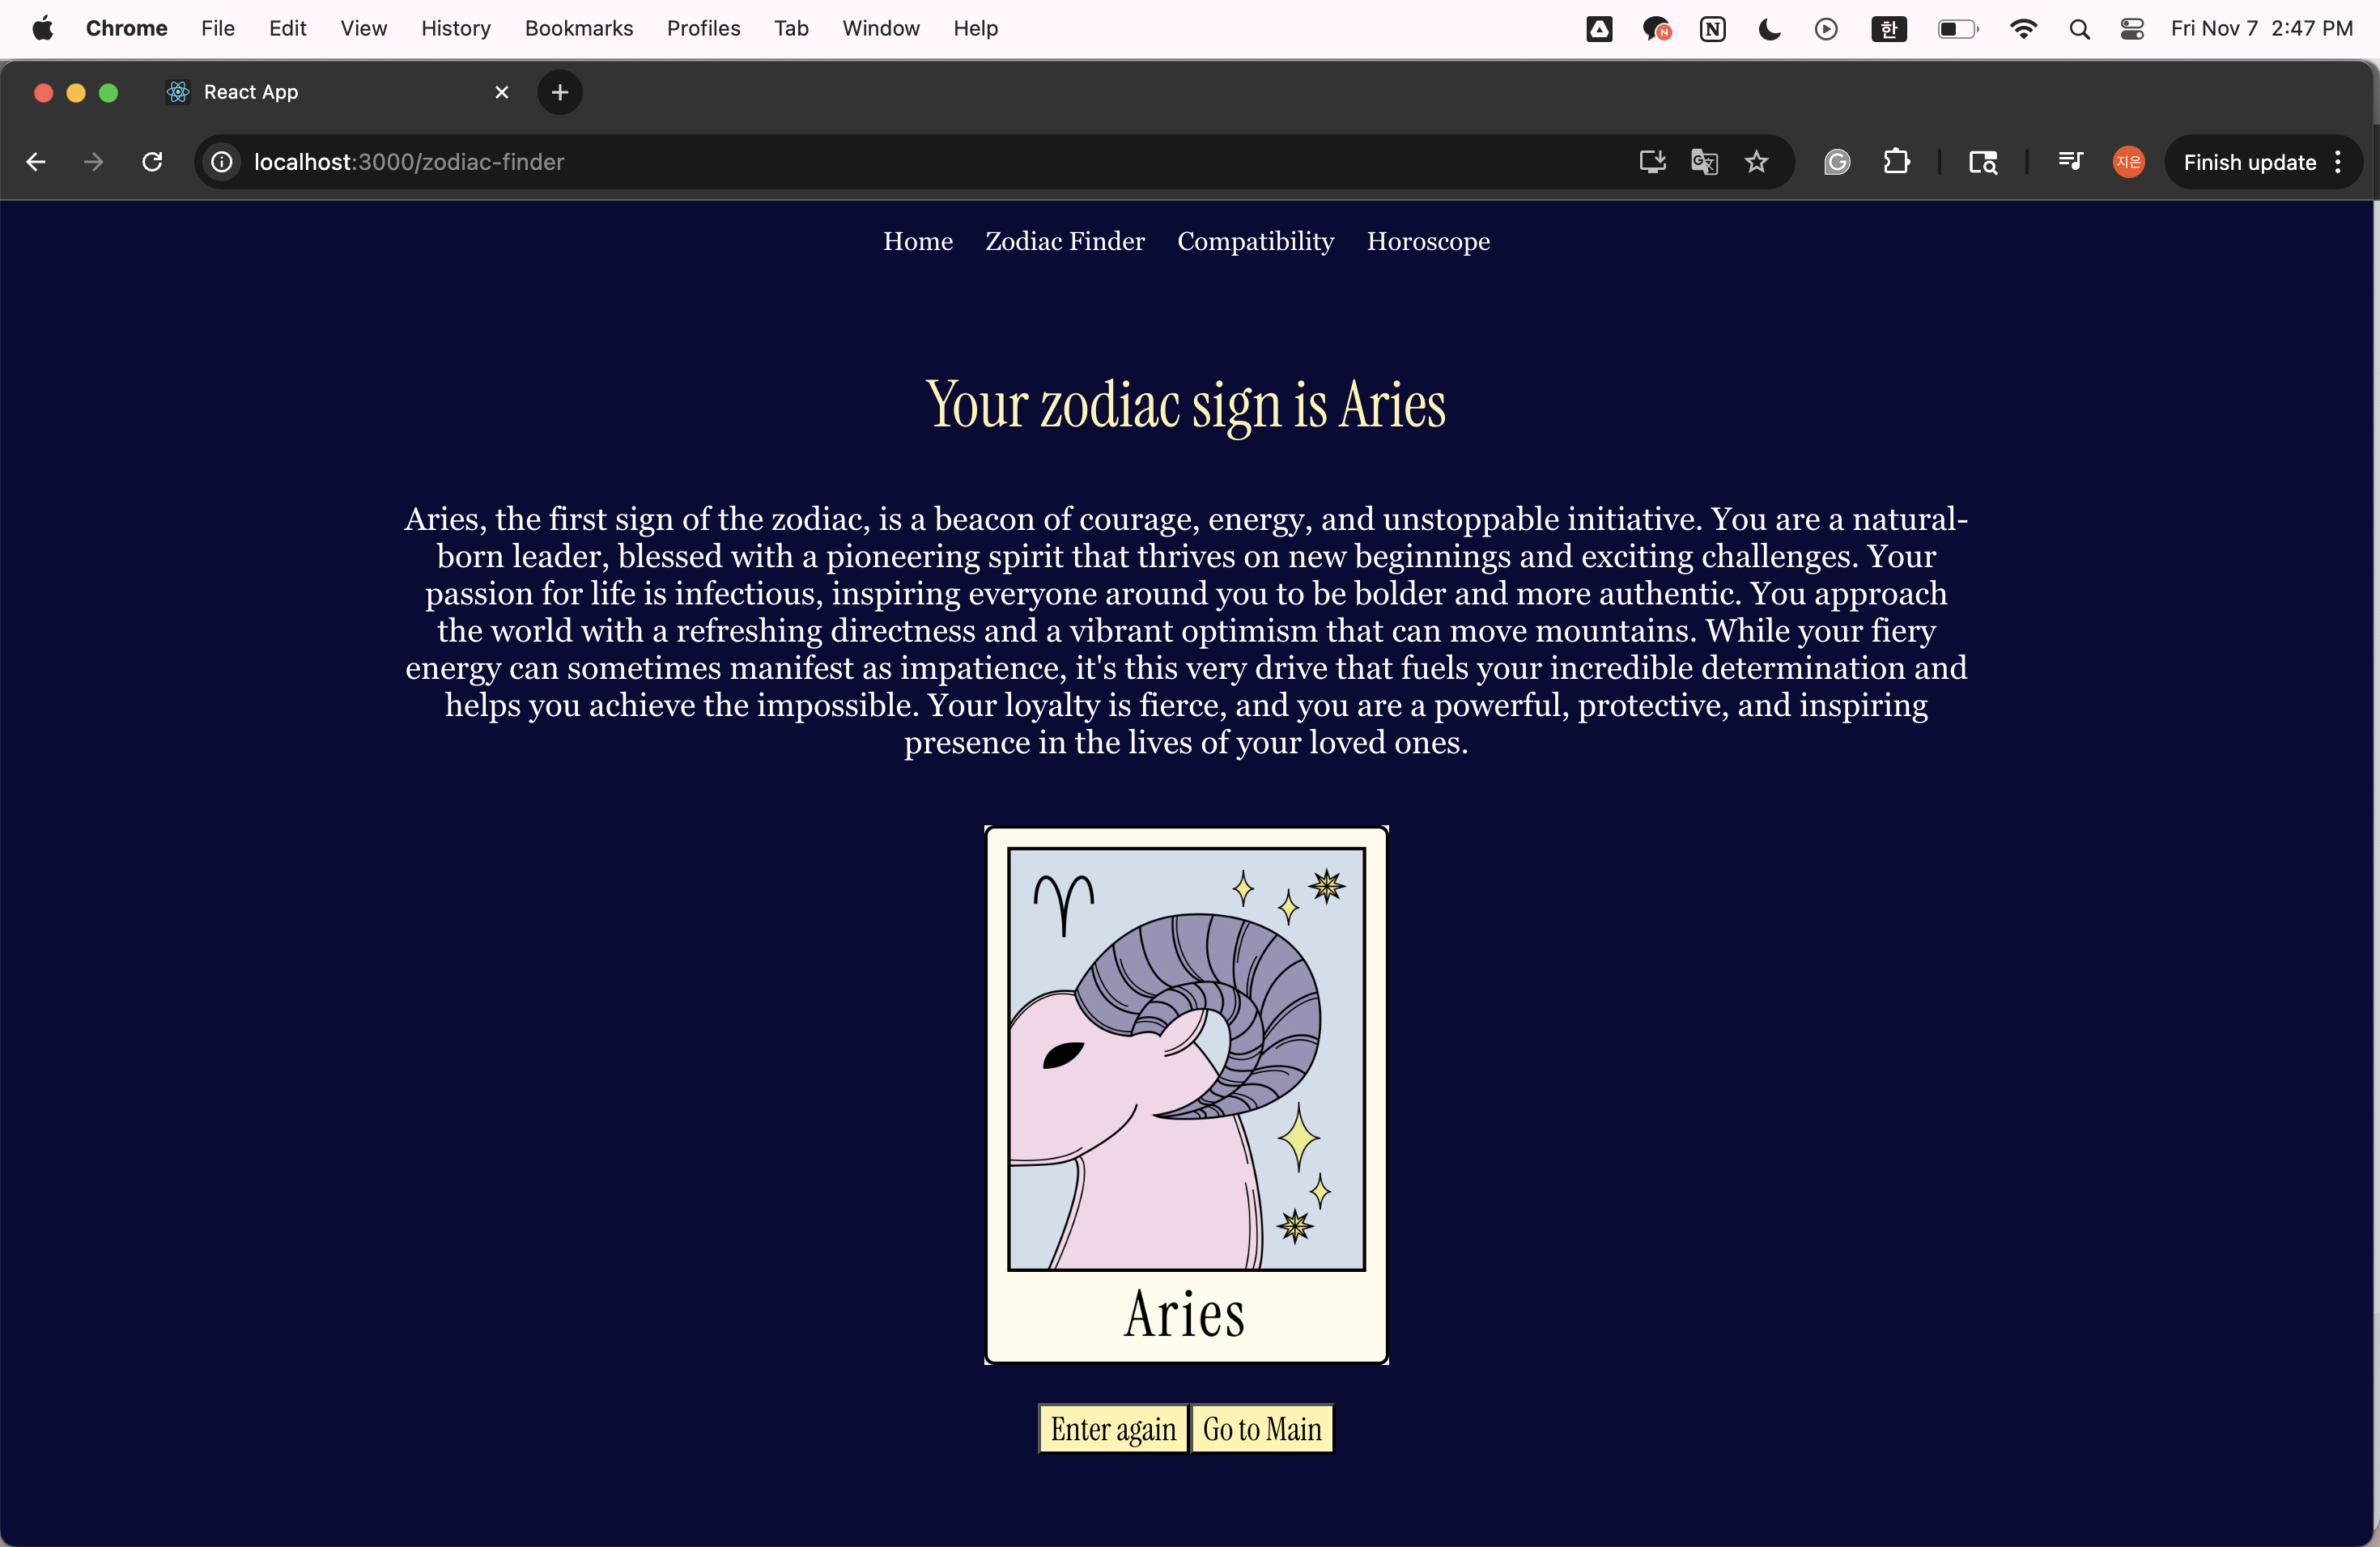Image resolution: width=2380 pixels, height=1547 pixels.
Task: Open a new tab with plus button
Action: 560,92
